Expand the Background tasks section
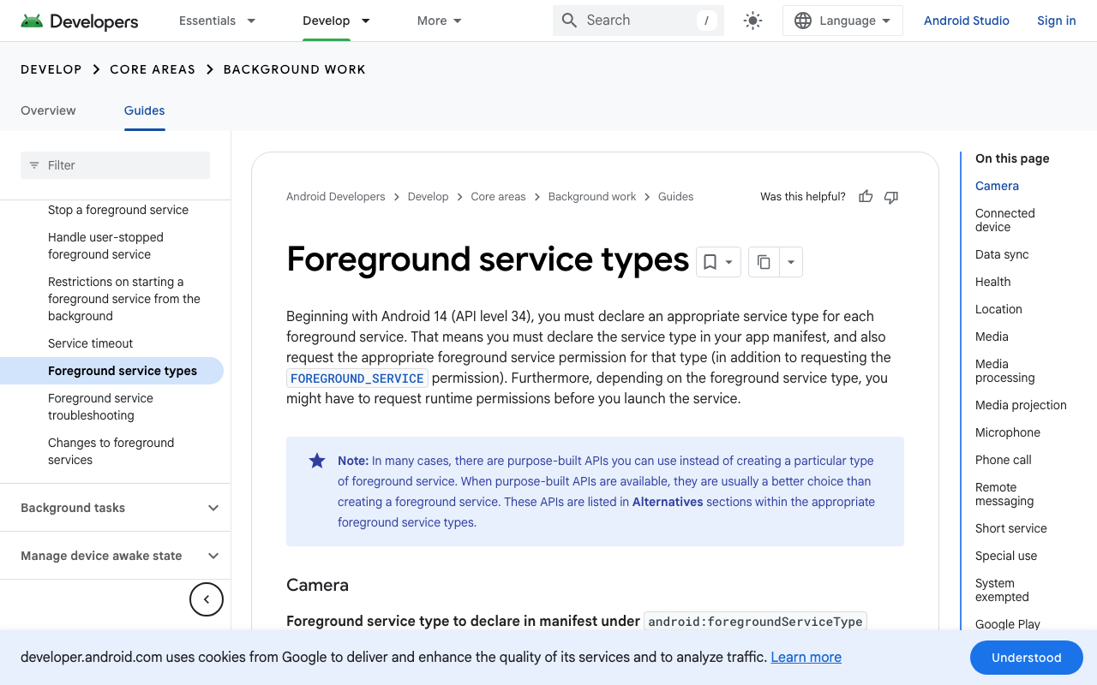1097x685 pixels. point(115,508)
